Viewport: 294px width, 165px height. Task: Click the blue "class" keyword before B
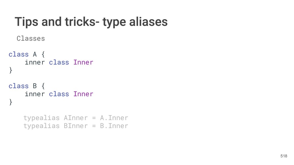19,86
